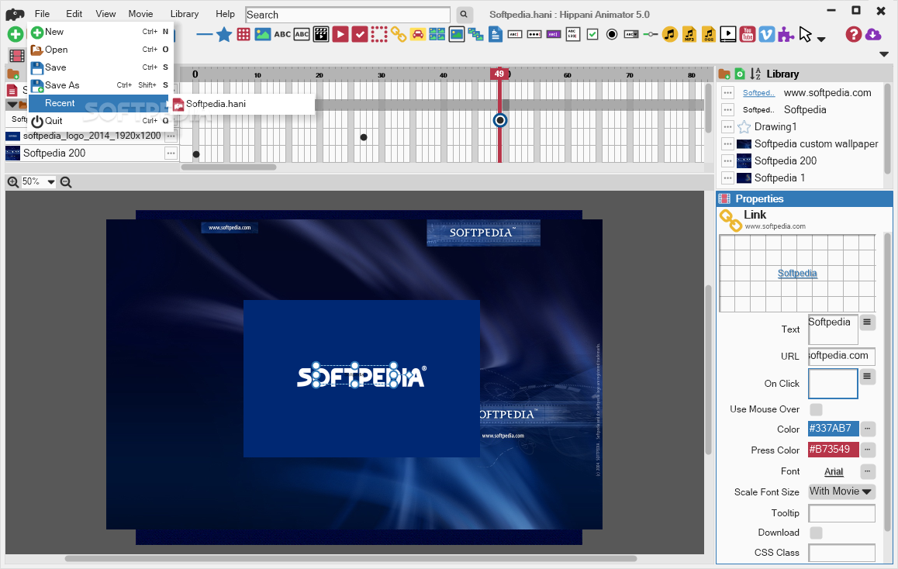Open Color picker ellipsis button
The width and height of the screenshot is (898, 569).
pyautogui.click(x=867, y=428)
